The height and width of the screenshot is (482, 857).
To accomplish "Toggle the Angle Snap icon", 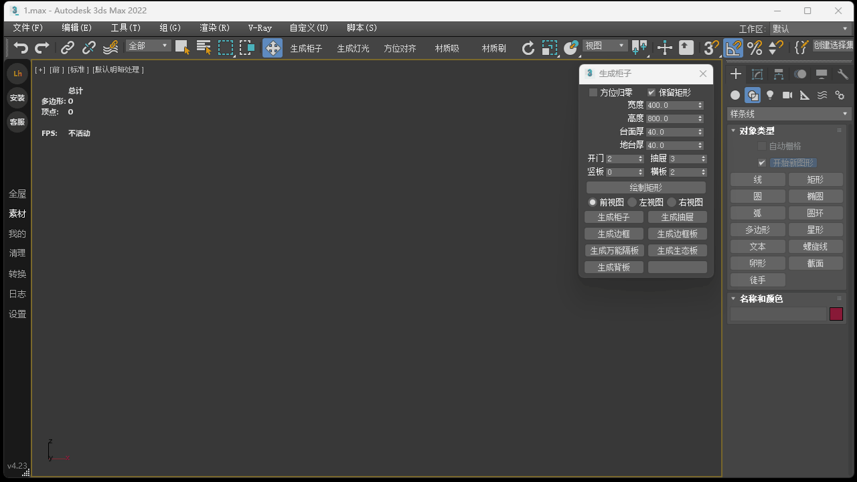I will [733, 48].
